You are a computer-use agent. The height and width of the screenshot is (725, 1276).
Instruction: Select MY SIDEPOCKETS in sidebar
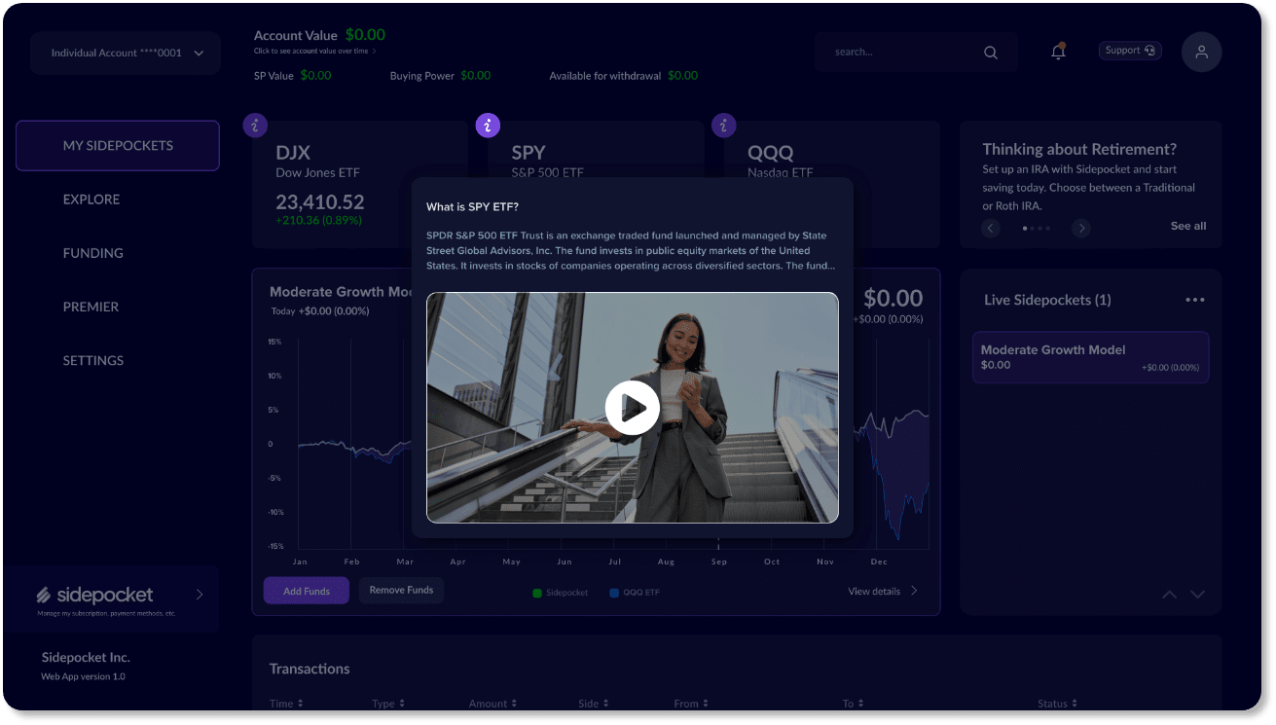(x=118, y=145)
